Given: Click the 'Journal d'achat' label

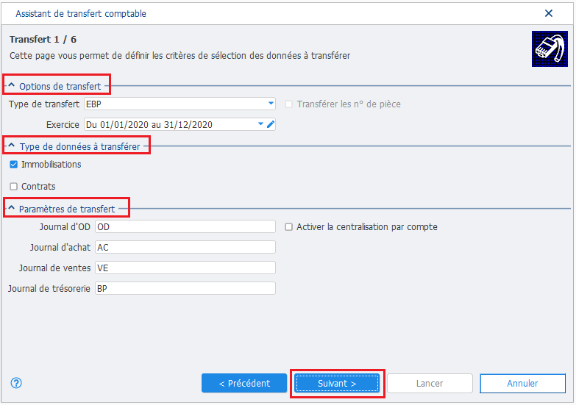Looking at the screenshot, I should tap(60, 248).
